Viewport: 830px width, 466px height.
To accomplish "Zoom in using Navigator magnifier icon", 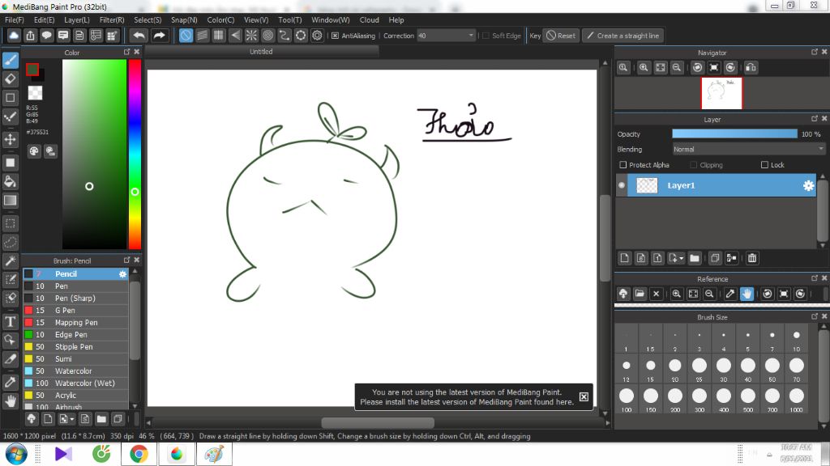I will point(644,68).
